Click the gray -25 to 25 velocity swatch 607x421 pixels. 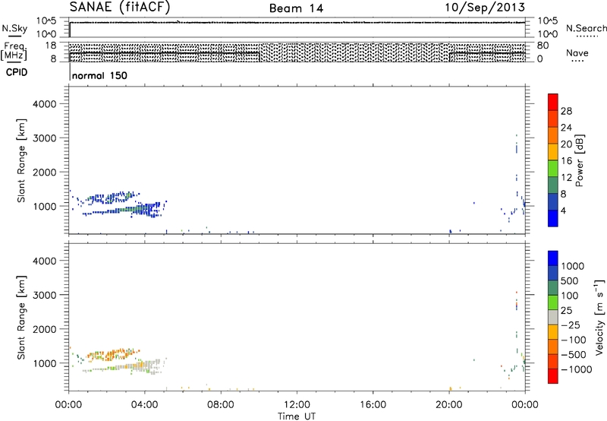(553, 317)
